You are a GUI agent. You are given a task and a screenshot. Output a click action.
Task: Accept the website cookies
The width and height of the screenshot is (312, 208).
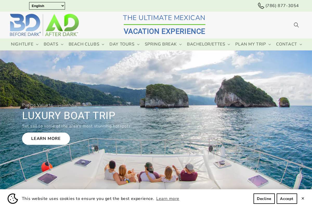(287, 199)
